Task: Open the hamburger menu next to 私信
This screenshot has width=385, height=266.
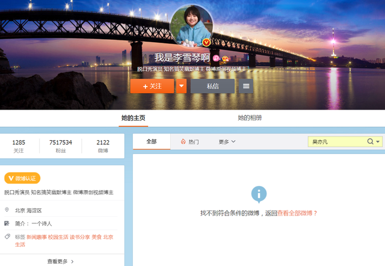Action: (246, 86)
